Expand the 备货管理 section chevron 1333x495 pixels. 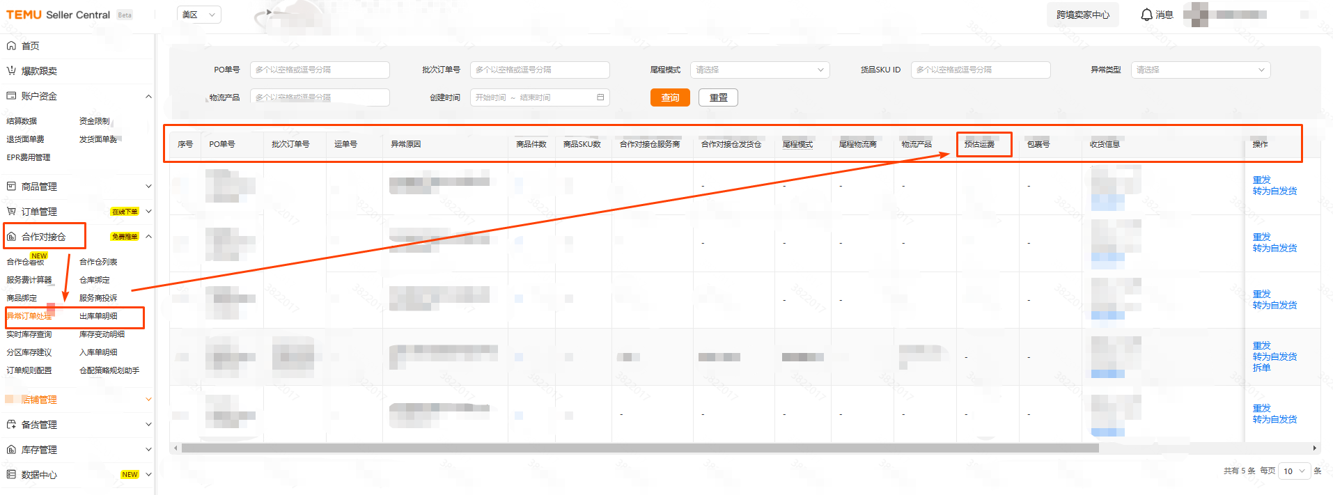148,425
